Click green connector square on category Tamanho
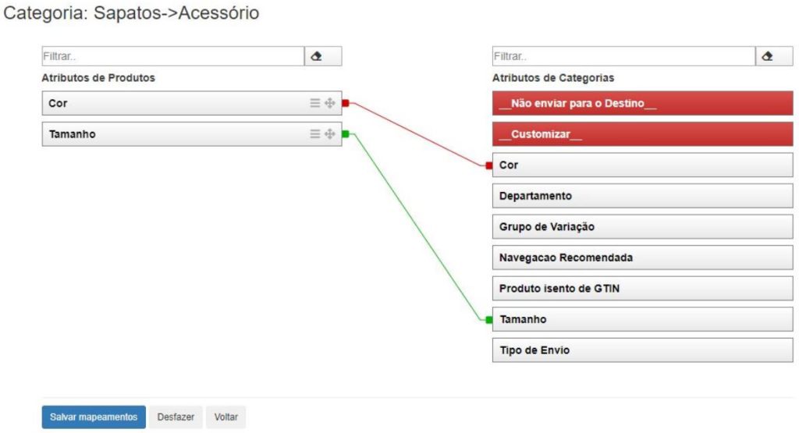Screen dimensions: 799x433 click(x=488, y=320)
